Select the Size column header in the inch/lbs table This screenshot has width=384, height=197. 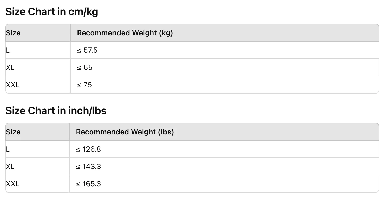click(x=13, y=132)
